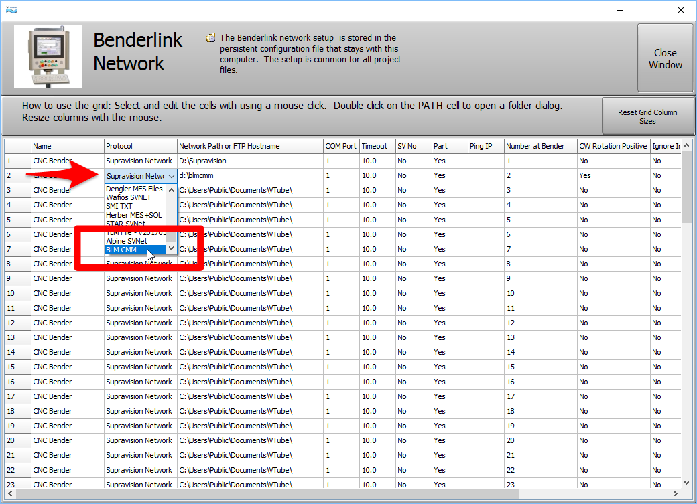
Task: Click the bender control console image
Action: pyautogui.click(x=48, y=56)
